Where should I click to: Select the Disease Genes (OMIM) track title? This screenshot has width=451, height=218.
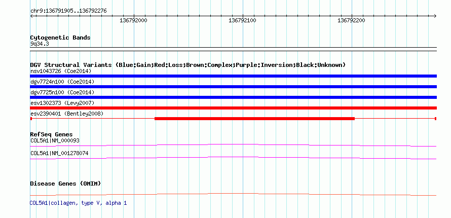click(65, 184)
